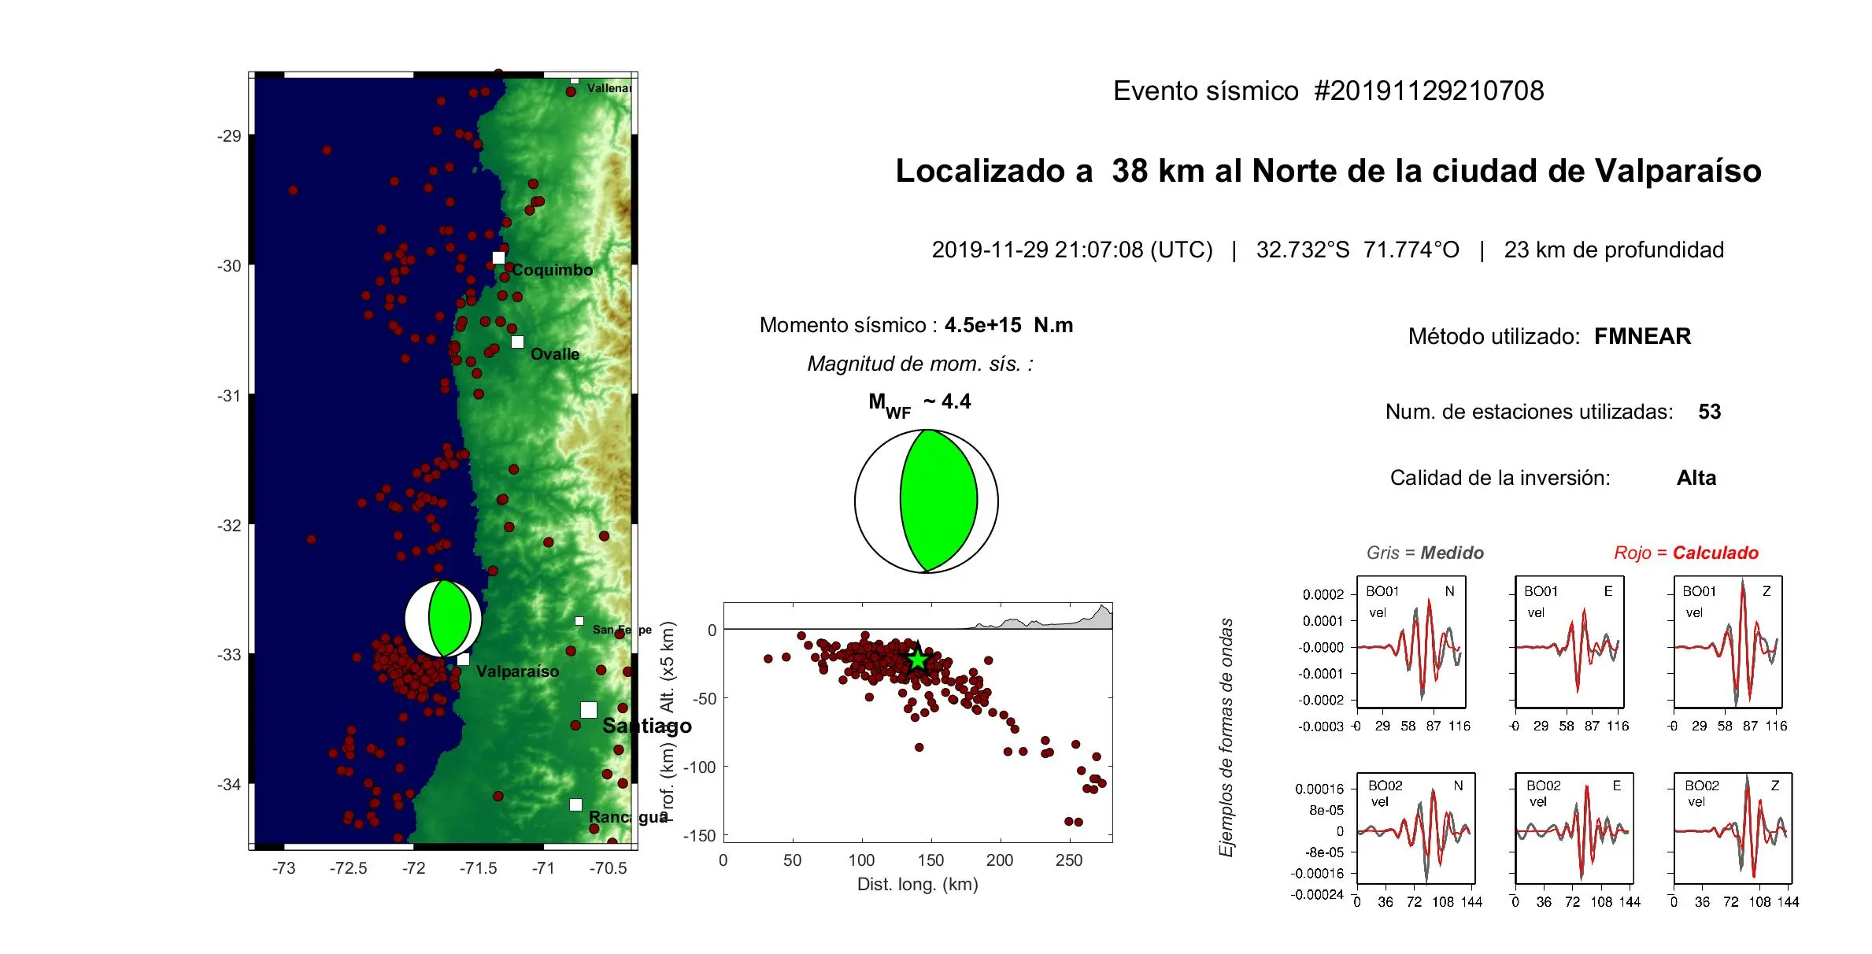Click the BO01 N component waveform plot
The height and width of the screenshot is (954, 1872).
[1411, 642]
